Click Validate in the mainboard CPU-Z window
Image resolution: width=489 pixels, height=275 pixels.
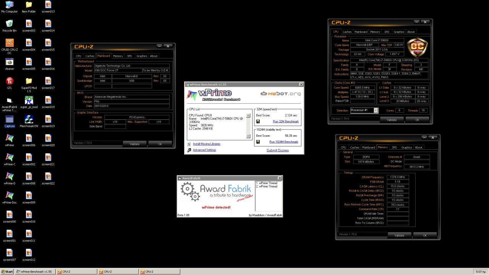tap(134, 144)
